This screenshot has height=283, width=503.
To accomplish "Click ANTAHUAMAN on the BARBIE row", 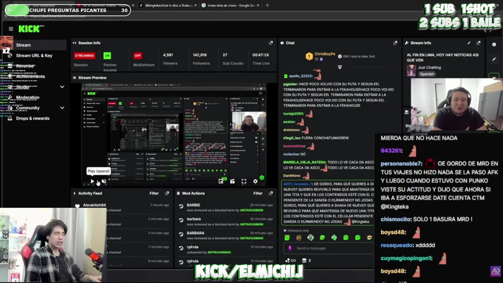I will coord(251,210).
